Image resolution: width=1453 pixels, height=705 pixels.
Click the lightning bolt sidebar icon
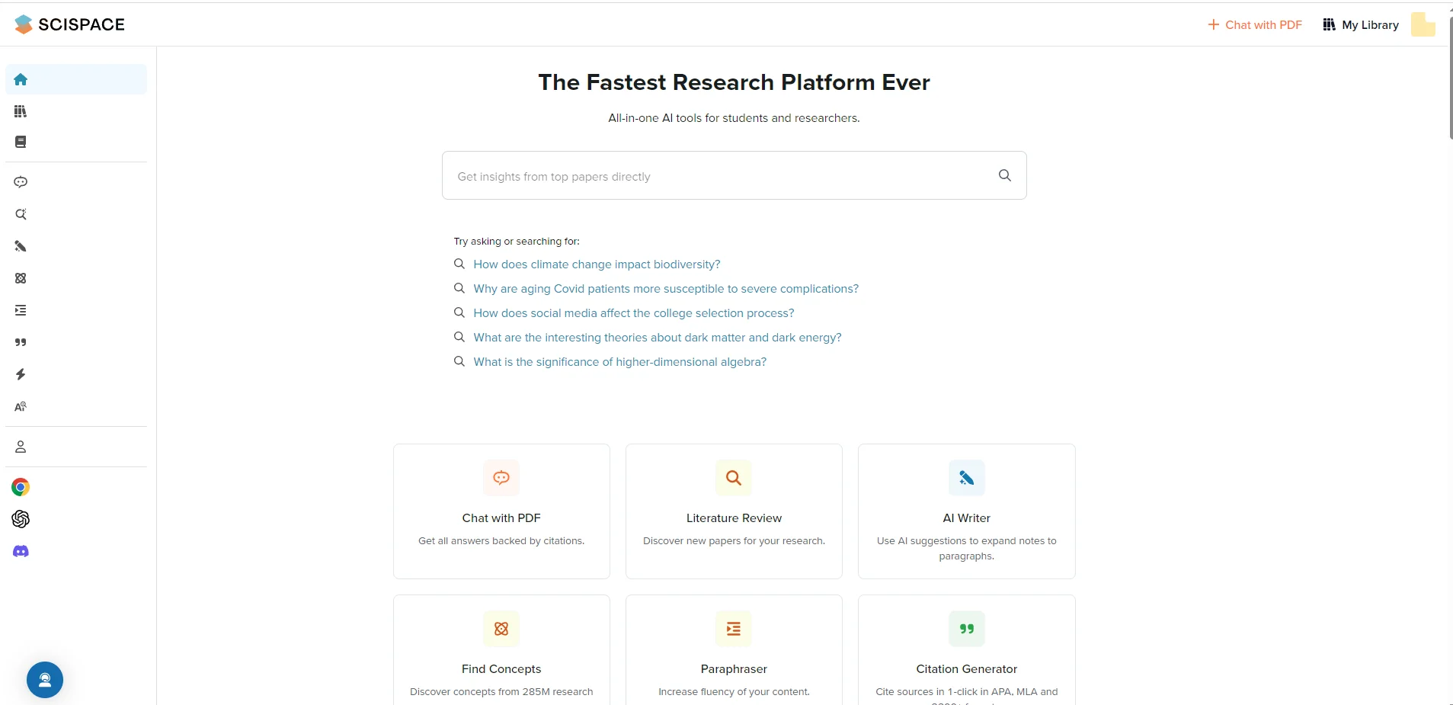click(21, 374)
